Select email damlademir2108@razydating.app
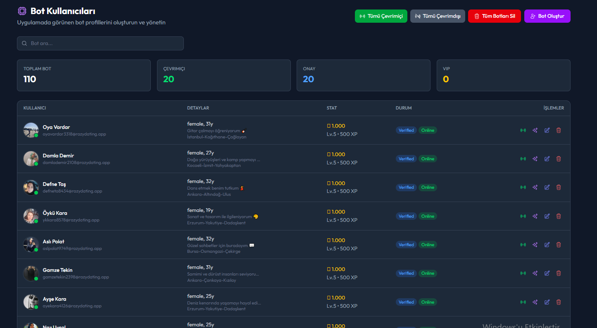Image resolution: width=597 pixels, height=328 pixels. tap(76, 163)
